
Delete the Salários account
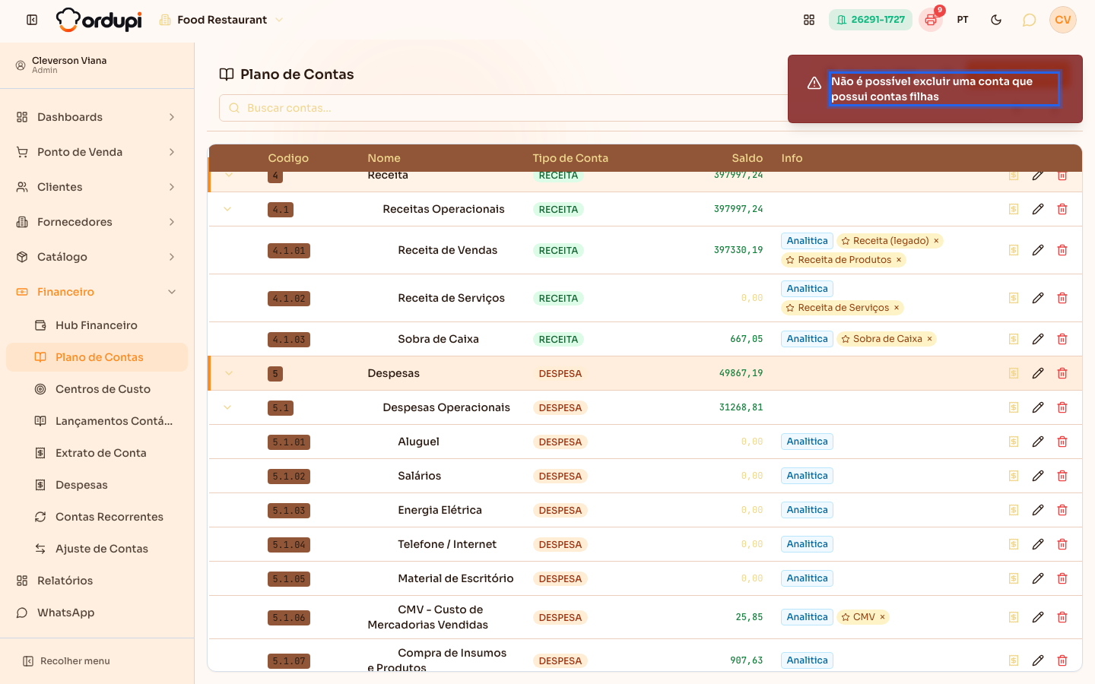click(x=1062, y=476)
